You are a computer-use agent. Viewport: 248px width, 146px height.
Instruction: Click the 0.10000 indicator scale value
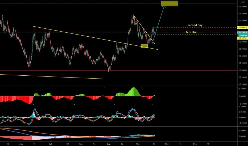tap(242, 89)
